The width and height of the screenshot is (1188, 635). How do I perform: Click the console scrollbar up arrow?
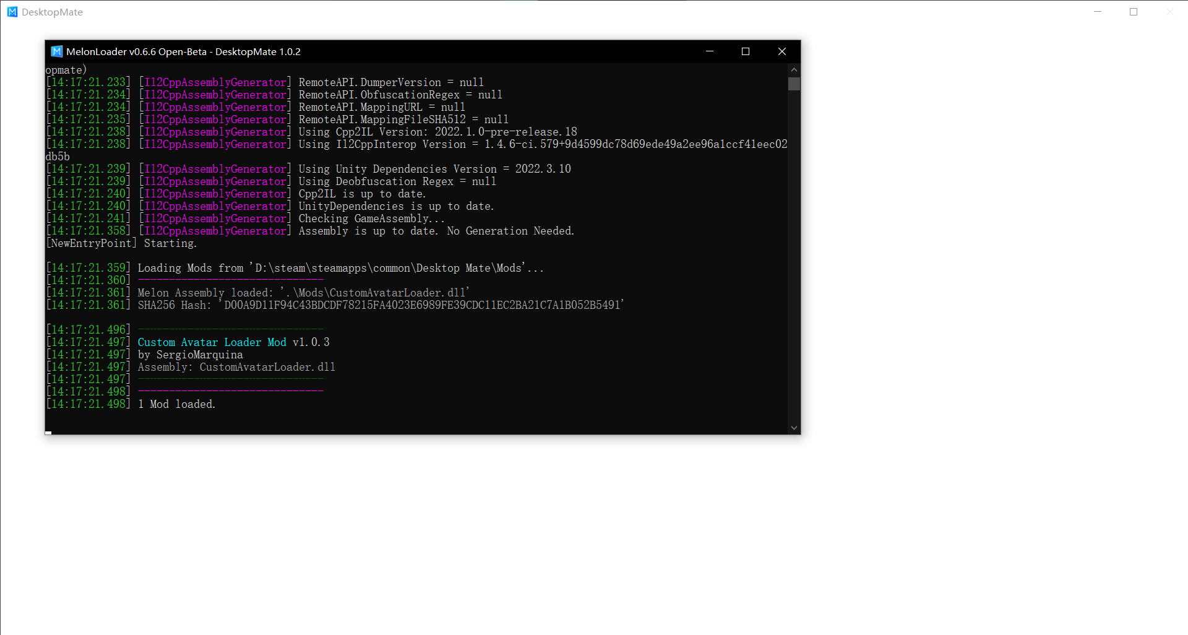[x=794, y=70]
